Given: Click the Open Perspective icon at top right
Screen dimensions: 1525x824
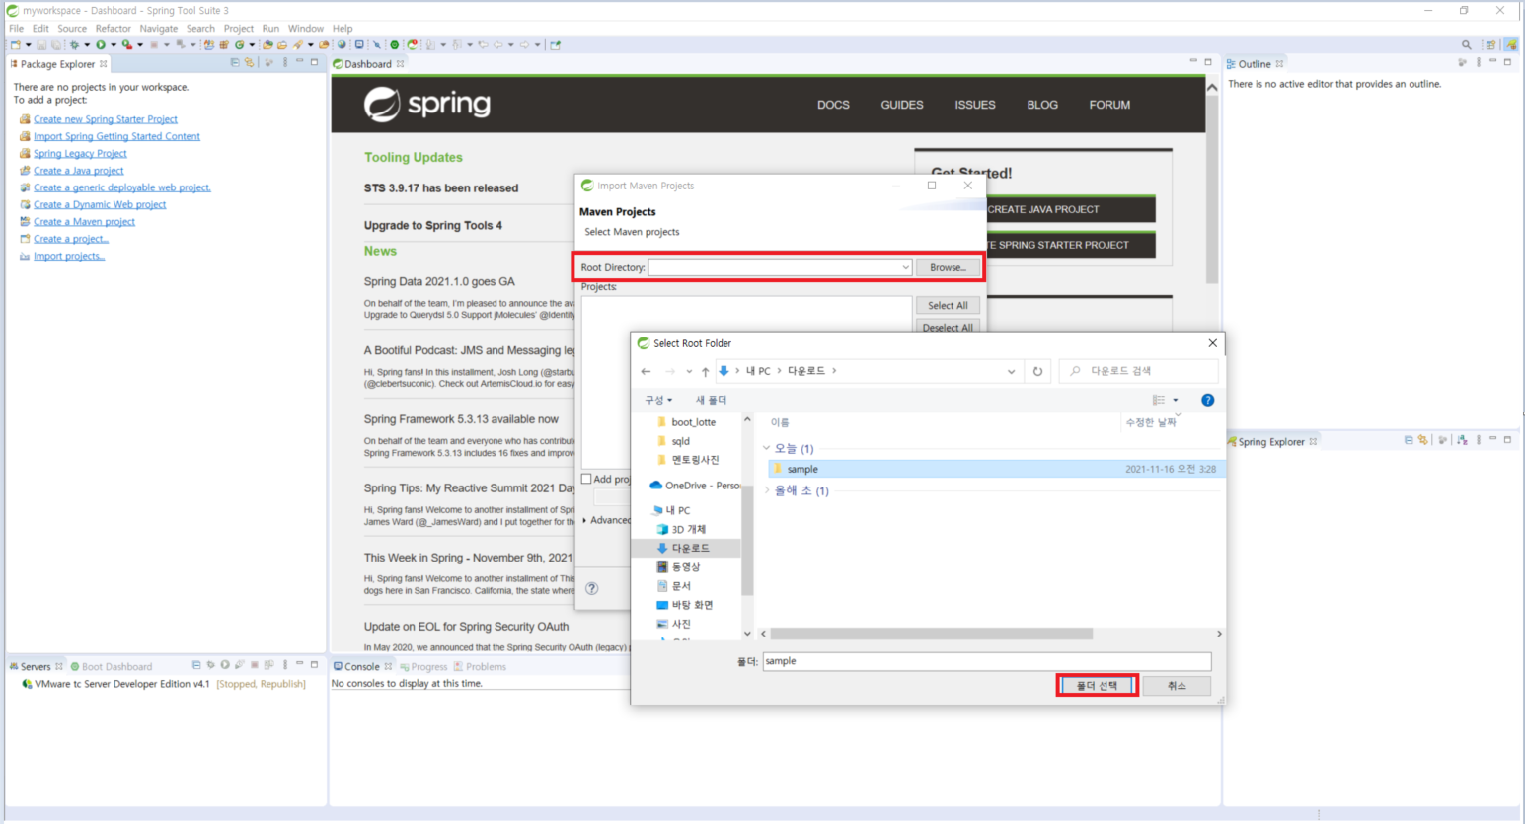Looking at the screenshot, I should tap(1490, 45).
